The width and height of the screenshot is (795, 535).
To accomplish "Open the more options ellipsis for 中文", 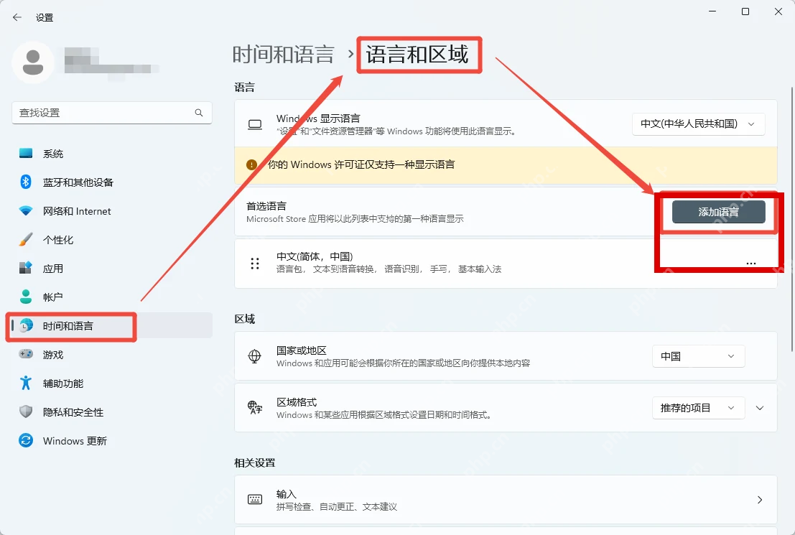I will tap(751, 263).
